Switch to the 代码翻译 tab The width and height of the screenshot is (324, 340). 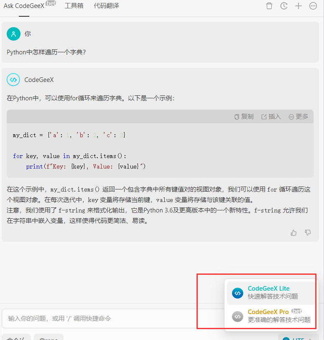tap(106, 6)
